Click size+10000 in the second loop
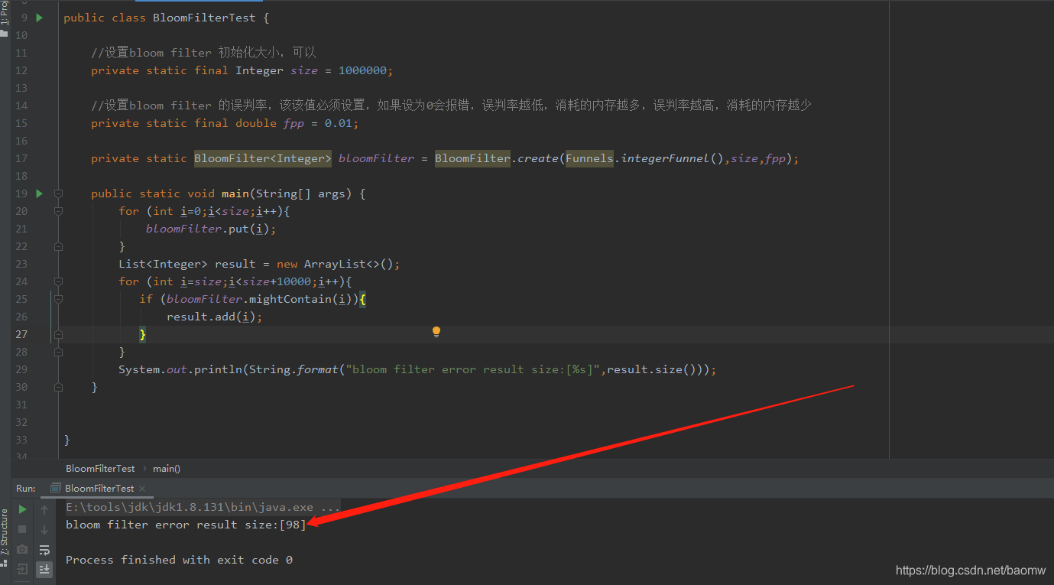Image resolution: width=1054 pixels, height=585 pixels. 277,281
